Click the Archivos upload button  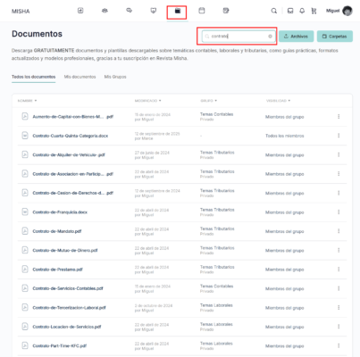(296, 37)
